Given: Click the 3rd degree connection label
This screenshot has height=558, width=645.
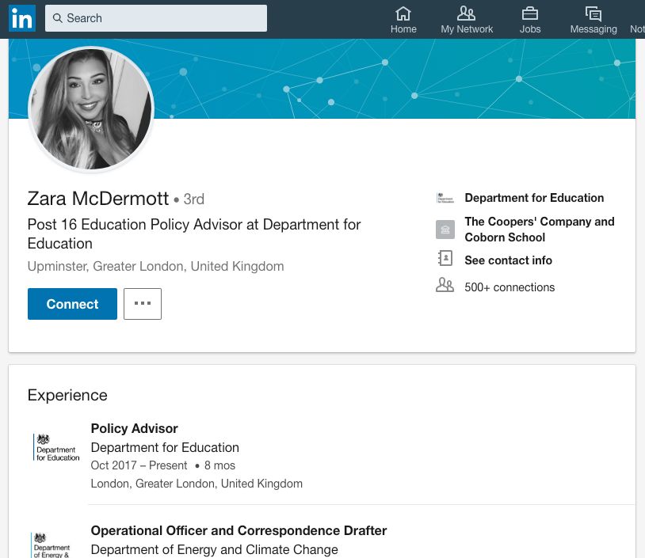Looking at the screenshot, I should click(x=193, y=199).
